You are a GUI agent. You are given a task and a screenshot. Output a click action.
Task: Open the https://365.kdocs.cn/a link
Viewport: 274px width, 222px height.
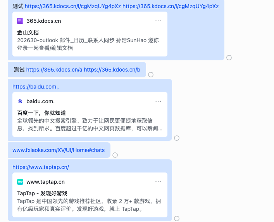point(54,70)
